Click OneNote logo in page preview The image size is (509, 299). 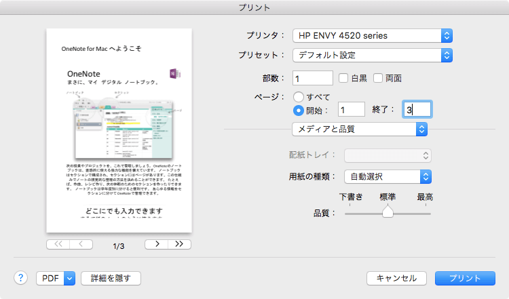(175, 74)
